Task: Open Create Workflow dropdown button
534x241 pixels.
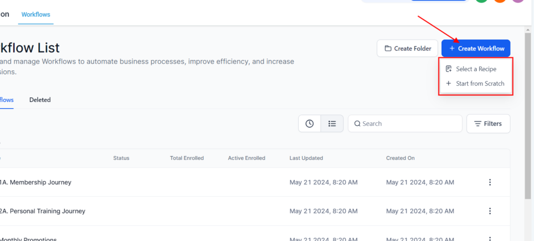Action: click(476, 48)
